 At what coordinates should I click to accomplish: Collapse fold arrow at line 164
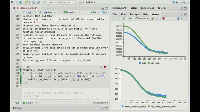[21, 86]
